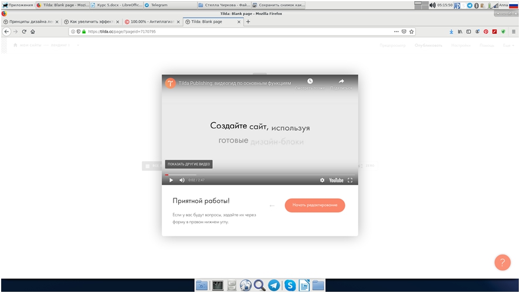Mute the video with the speaker icon
Screen dimensions: 520x293
[182, 180]
